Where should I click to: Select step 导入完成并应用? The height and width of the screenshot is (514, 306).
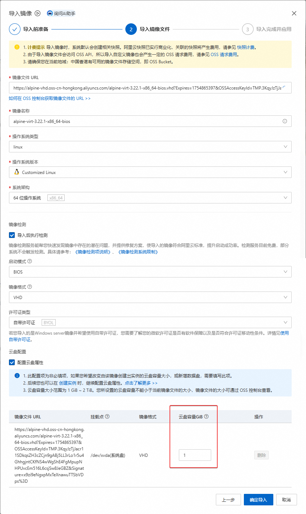[274, 29]
